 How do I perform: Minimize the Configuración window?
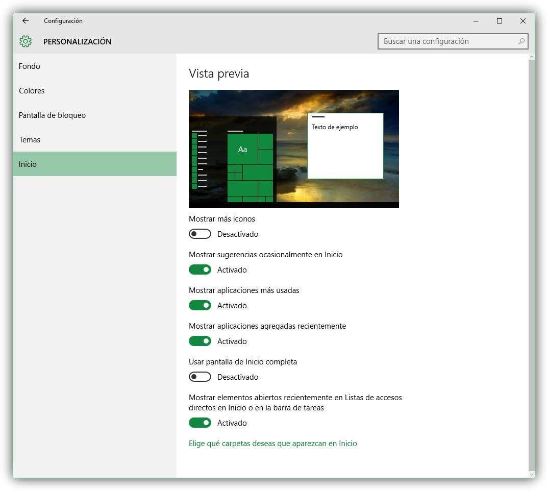tap(476, 21)
